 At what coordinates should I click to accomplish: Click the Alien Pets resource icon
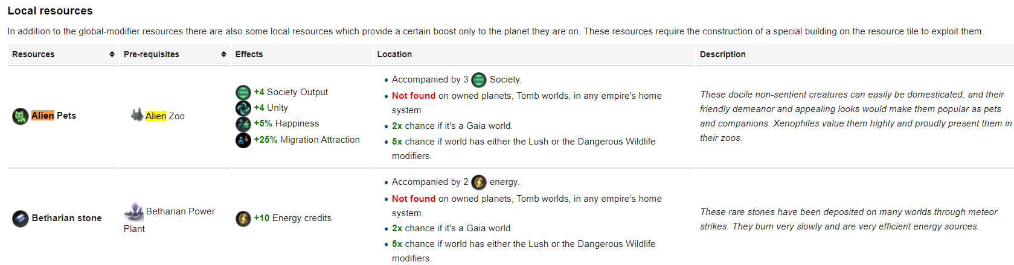[21, 116]
